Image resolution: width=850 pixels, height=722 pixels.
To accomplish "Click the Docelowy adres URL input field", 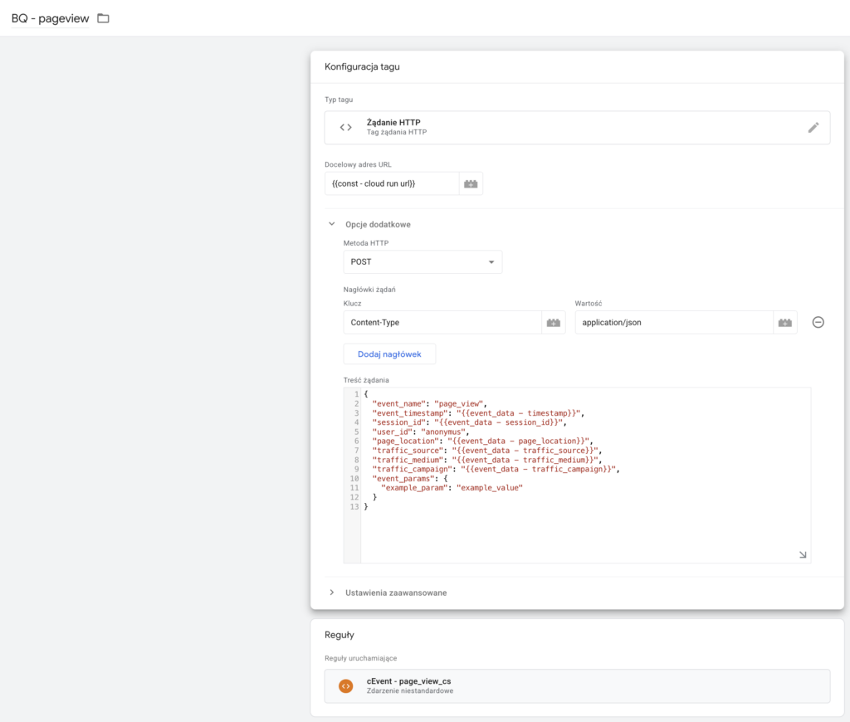I will [x=392, y=183].
